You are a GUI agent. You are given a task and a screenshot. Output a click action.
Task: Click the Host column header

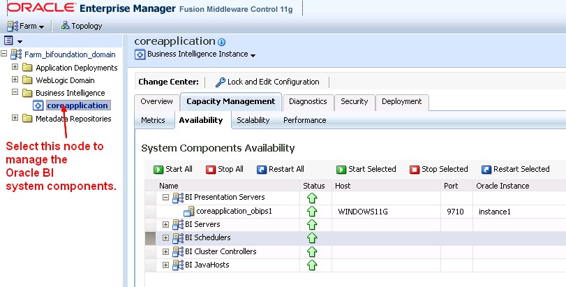tap(386, 186)
